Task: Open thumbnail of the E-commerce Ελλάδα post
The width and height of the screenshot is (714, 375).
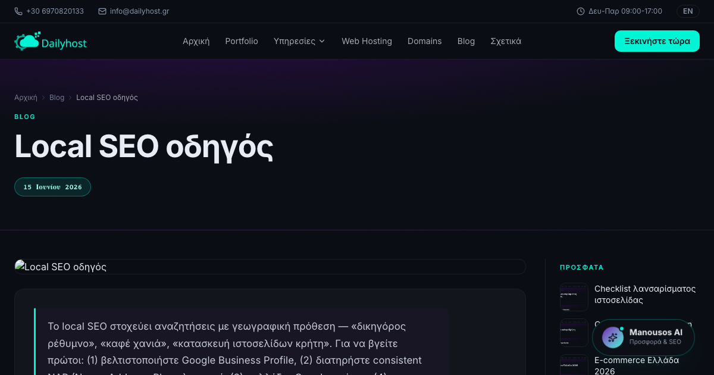Action: coord(574,365)
